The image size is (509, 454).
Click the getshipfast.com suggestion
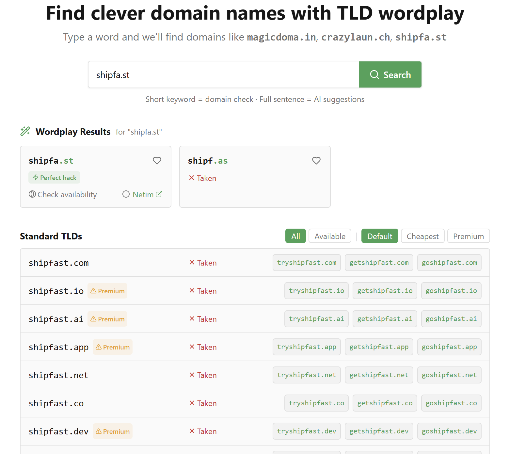379,263
